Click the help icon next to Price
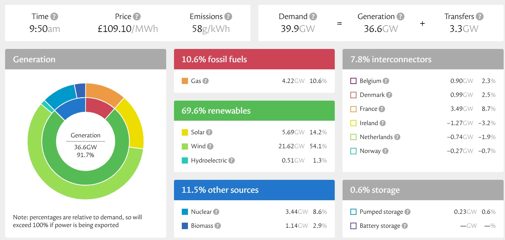This screenshot has height=240, width=505. [x=137, y=17]
